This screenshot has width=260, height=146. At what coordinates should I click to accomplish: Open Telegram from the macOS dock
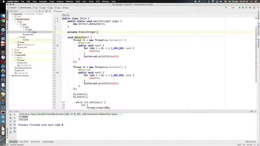pyautogui.click(x=3, y=122)
